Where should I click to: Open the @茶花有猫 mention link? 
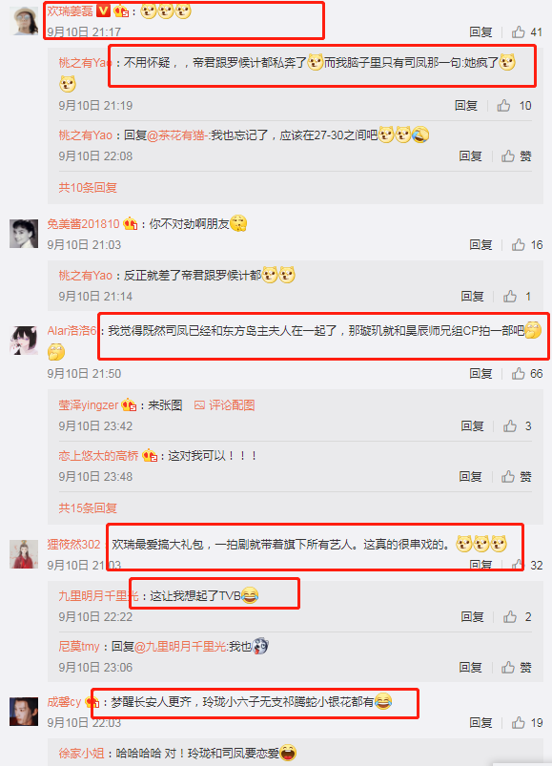tap(176, 135)
